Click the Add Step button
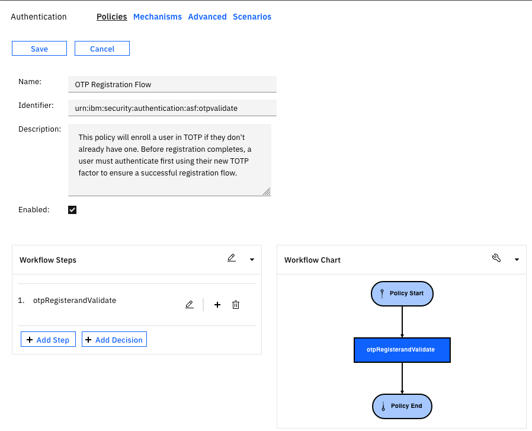The height and width of the screenshot is (431, 532). point(48,340)
